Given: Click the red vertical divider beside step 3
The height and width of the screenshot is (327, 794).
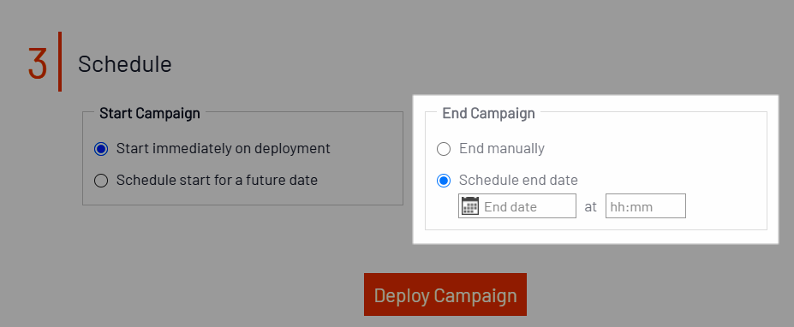Looking at the screenshot, I should 60,62.
